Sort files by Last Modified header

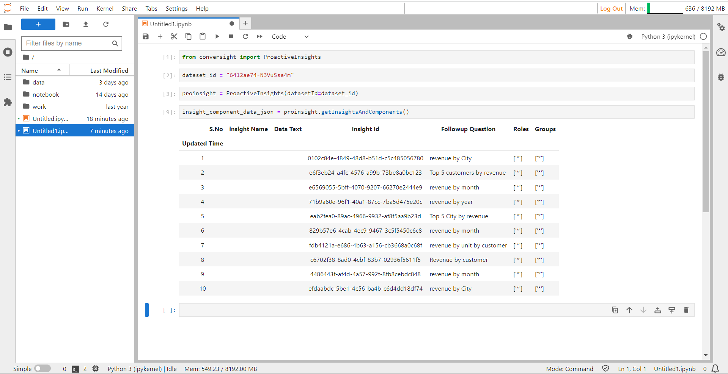pos(102,70)
